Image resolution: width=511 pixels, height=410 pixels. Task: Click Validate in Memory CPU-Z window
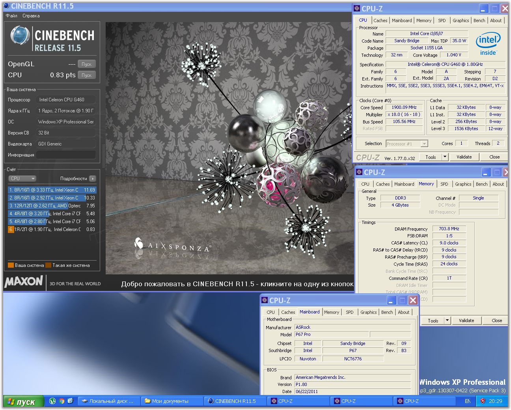point(466,321)
